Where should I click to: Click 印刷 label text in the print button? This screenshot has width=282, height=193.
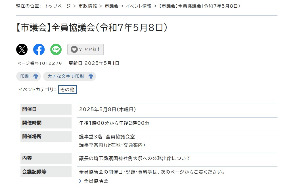pos(25,76)
